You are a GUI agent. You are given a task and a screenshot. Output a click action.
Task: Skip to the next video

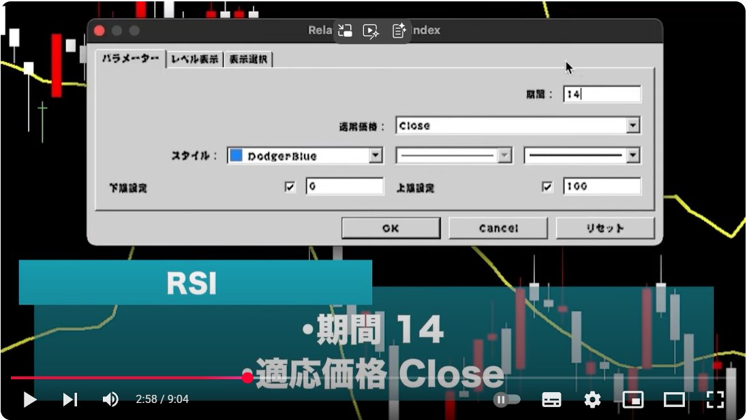(x=69, y=400)
